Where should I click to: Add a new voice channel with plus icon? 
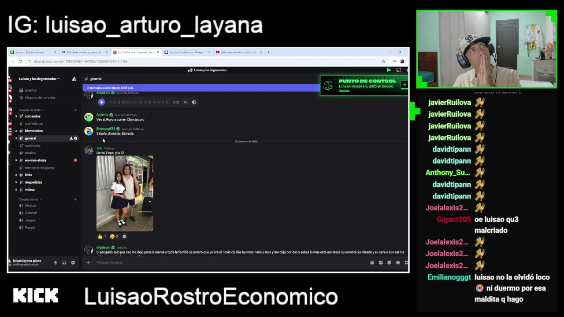click(75, 199)
